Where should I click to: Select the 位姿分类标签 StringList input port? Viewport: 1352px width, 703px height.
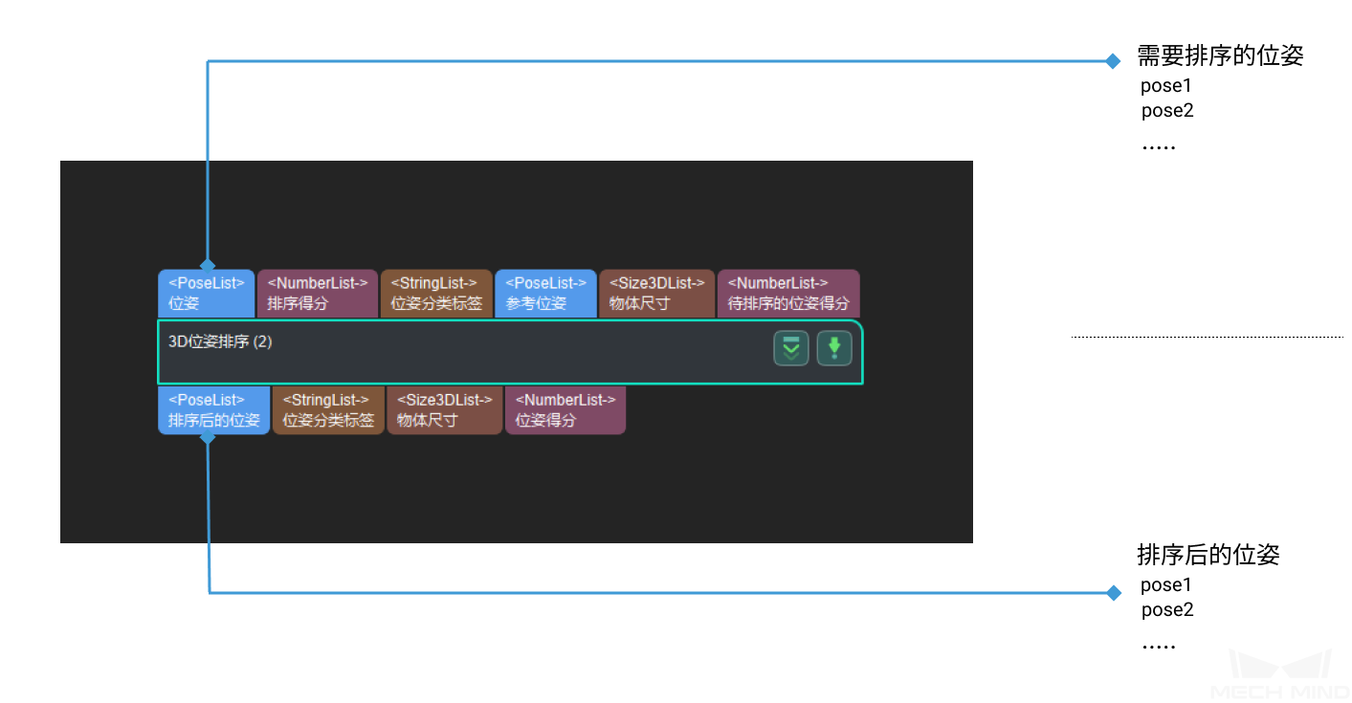coord(436,294)
